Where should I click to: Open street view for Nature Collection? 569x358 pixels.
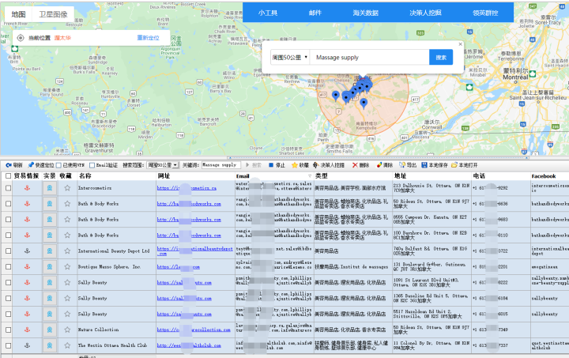[50, 330]
